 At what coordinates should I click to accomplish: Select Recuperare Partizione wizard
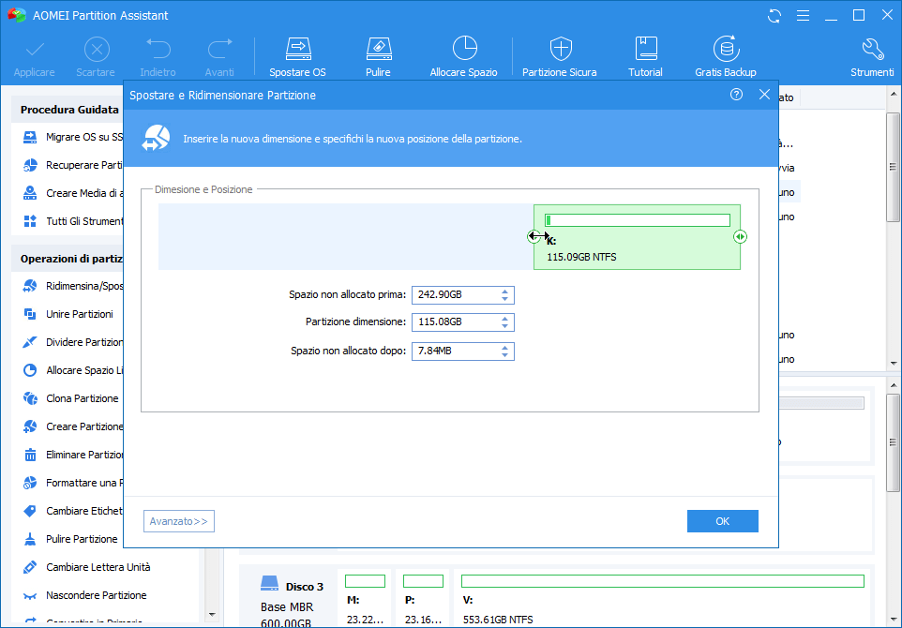73,166
